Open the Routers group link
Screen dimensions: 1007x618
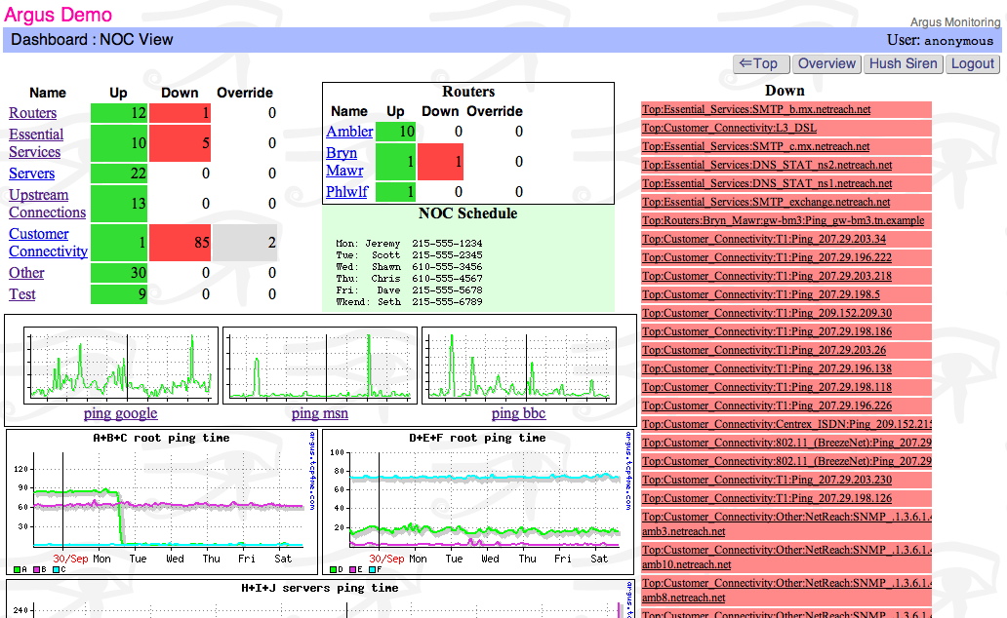tap(32, 113)
